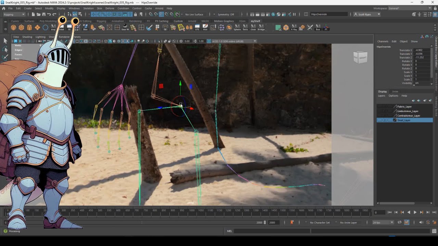Screen dimensions: 438x246
Task: Open the Channels menu in Channel Box
Action: pos(383,41)
